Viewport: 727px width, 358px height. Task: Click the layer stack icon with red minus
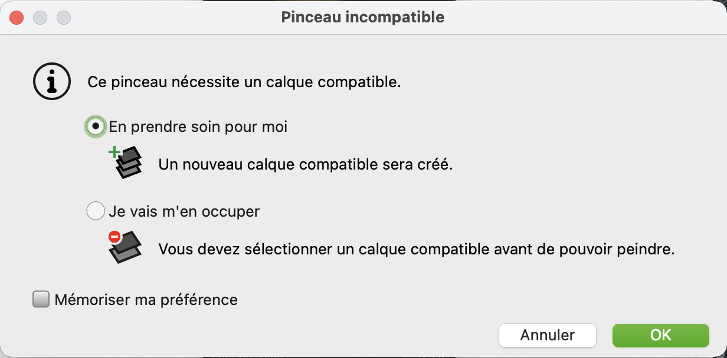(126, 247)
